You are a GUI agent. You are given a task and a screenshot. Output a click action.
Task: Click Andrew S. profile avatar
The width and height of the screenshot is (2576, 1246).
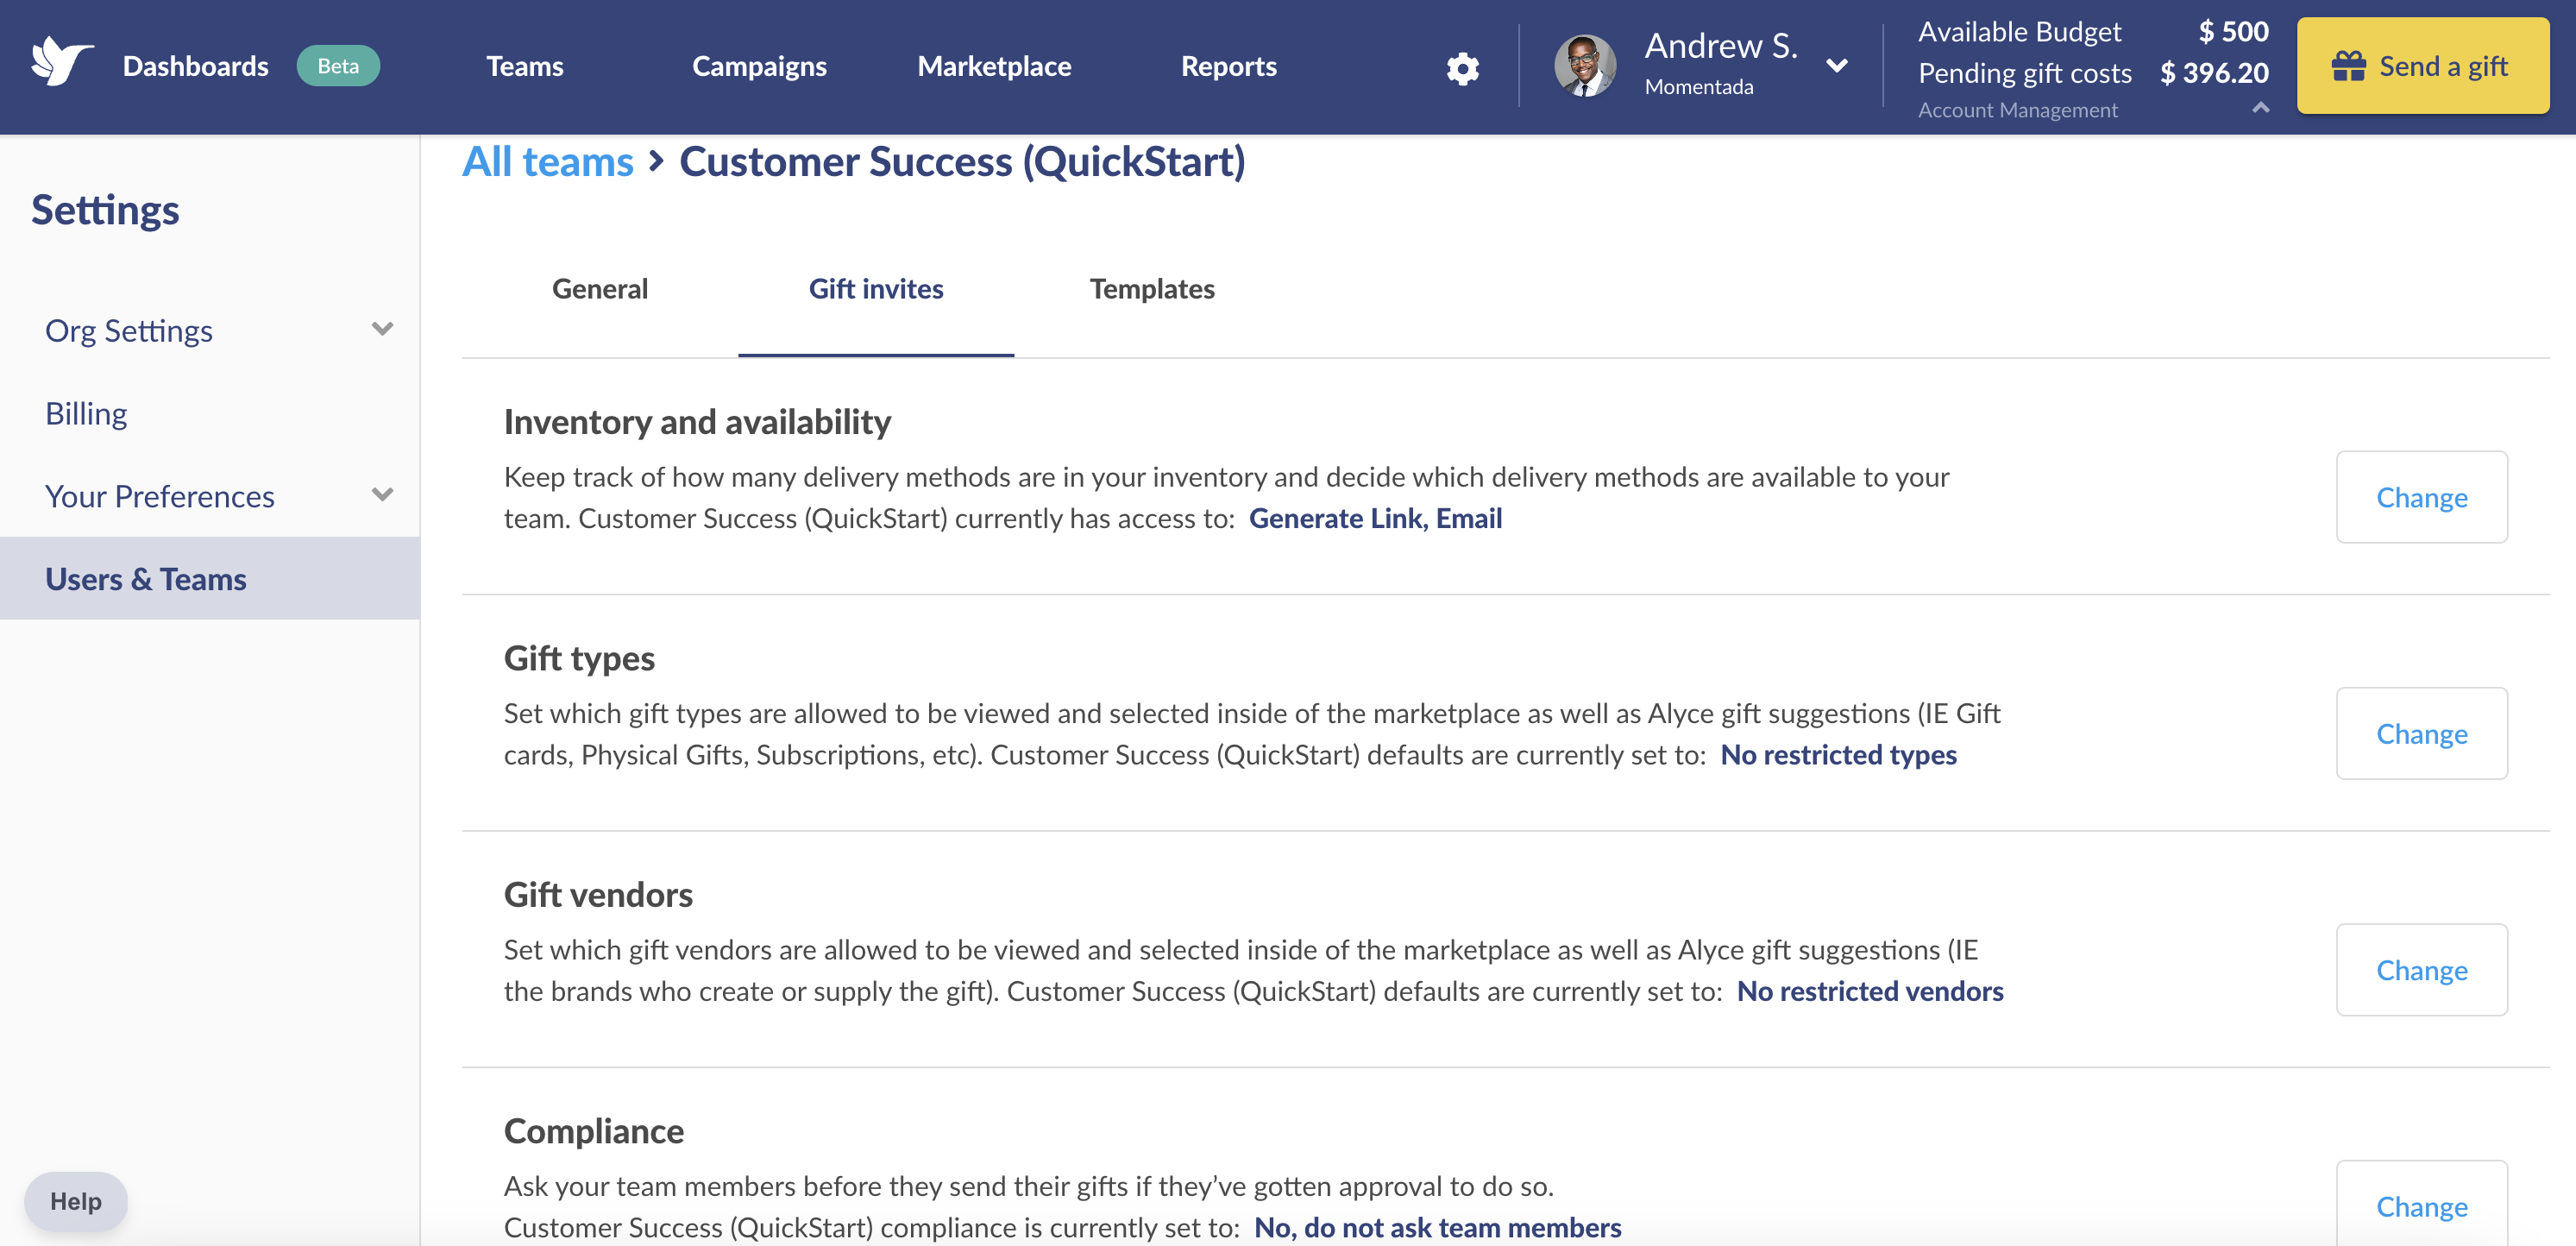(x=1585, y=66)
